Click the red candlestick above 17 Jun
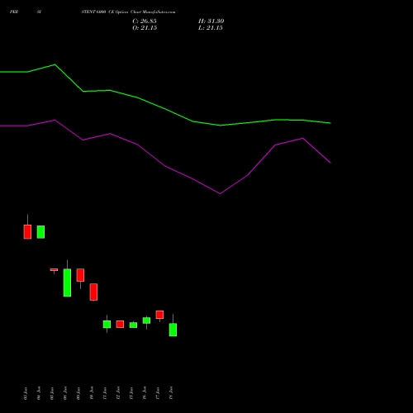 tap(159, 315)
